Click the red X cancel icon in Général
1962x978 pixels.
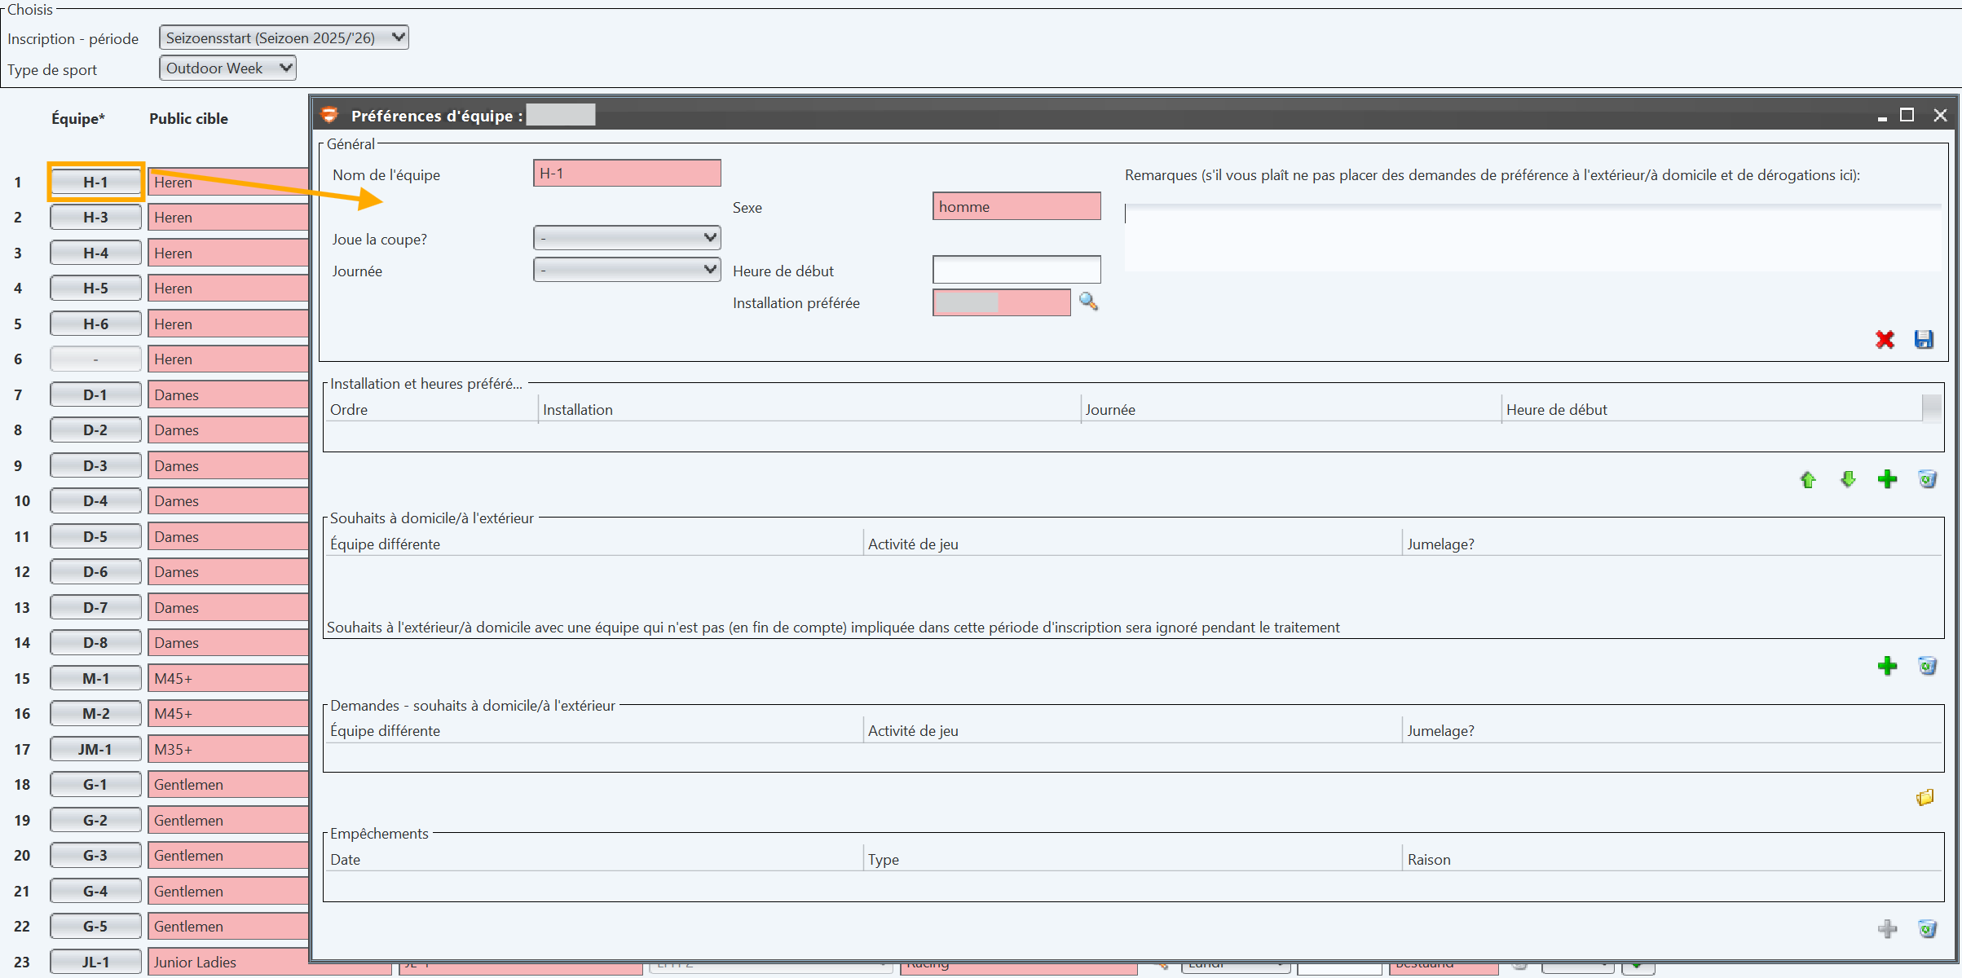pos(1884,339)
